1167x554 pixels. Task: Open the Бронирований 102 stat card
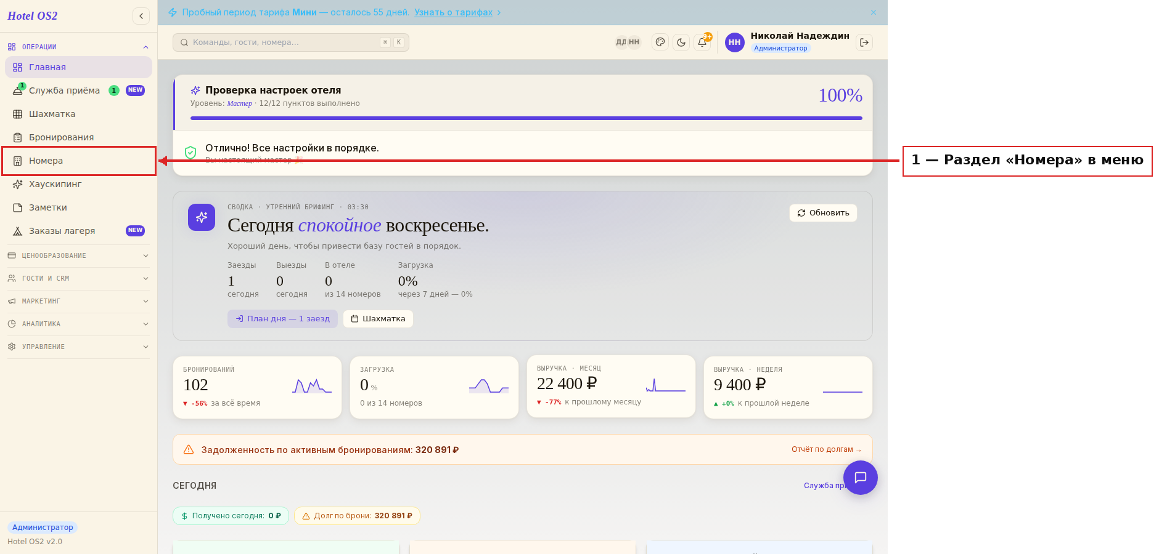tap(257, 387)
